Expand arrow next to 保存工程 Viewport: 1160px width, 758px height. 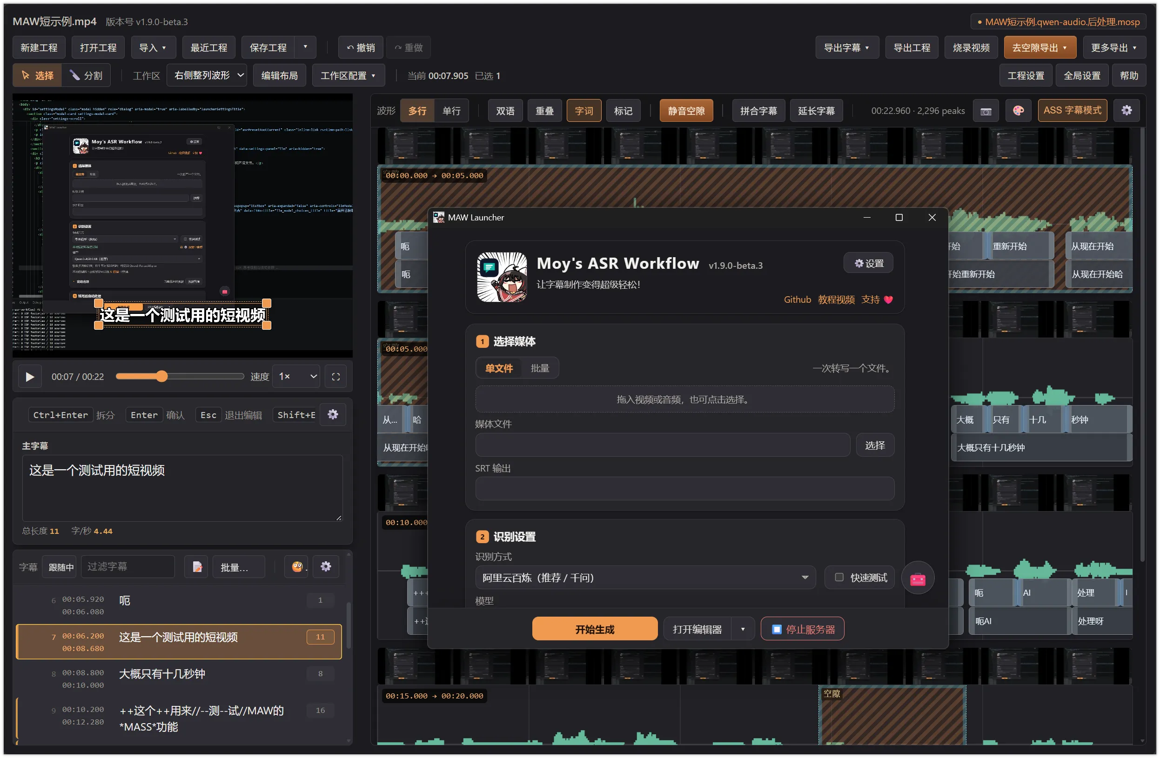coord(306,47)
